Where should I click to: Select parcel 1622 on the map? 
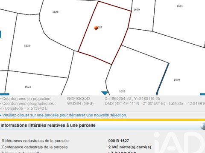[27, 45]
